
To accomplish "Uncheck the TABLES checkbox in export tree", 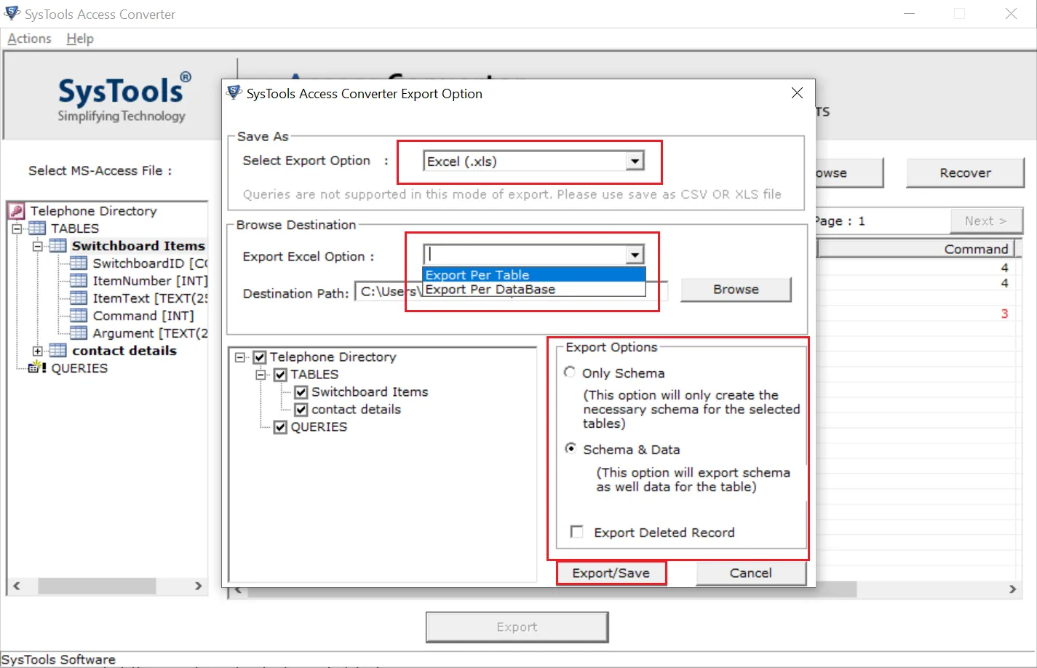I will click(281, 375).
